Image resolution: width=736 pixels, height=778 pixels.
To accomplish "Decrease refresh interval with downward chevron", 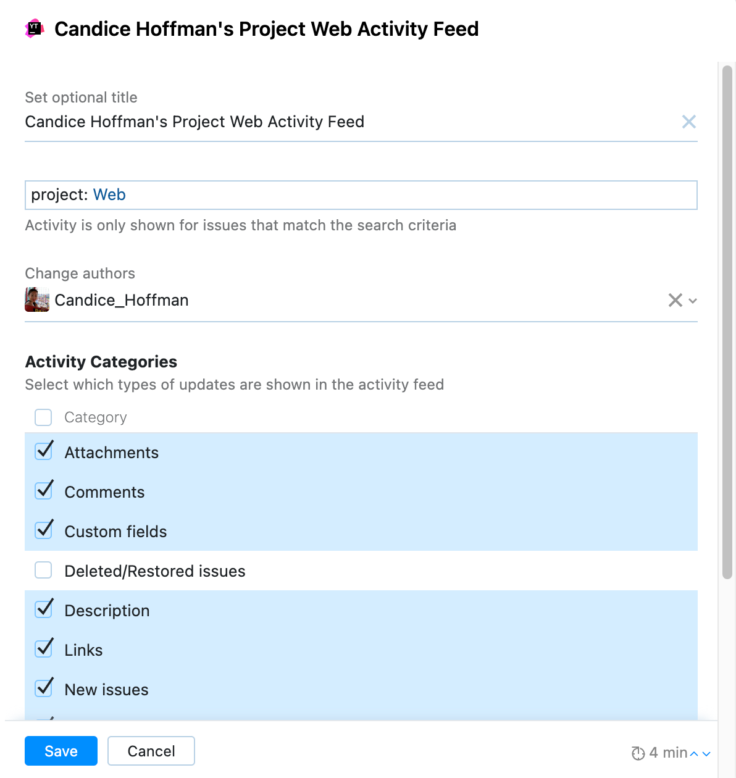I will (707, 754).
